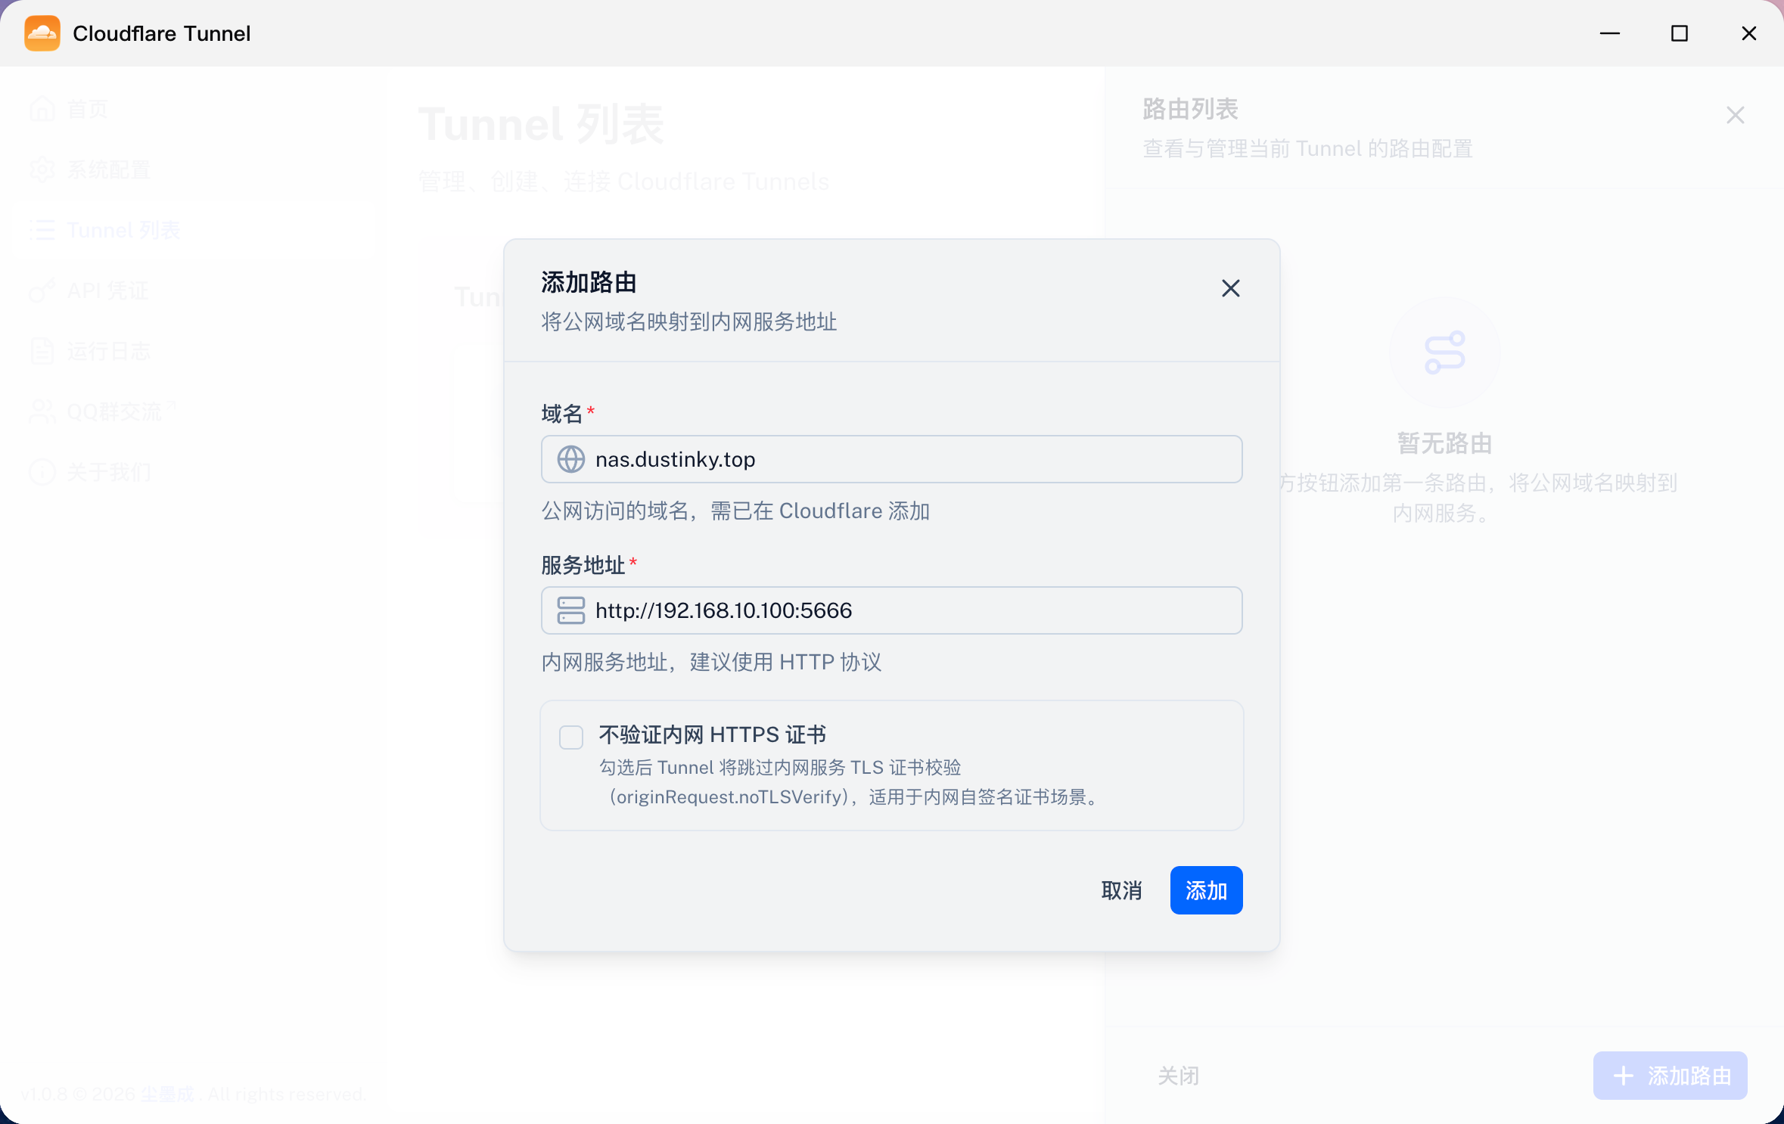Click the 关闭 button in route panel
This screenshot has width=1784, height=1124.
1178,1075
